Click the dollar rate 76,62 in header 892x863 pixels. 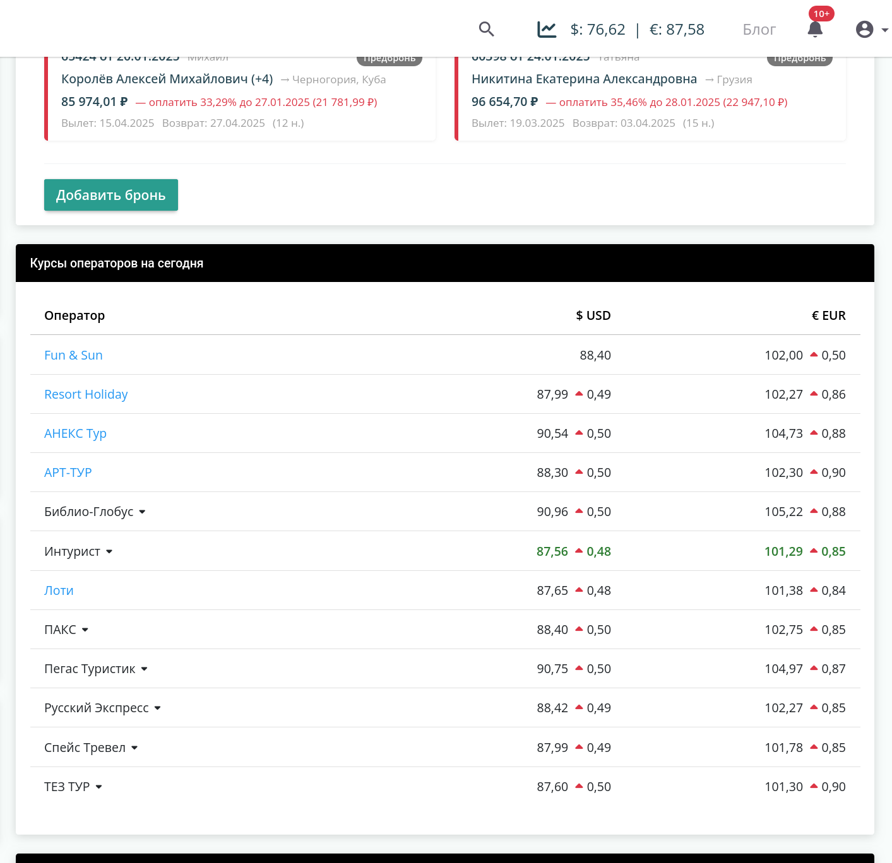point(597,30)
